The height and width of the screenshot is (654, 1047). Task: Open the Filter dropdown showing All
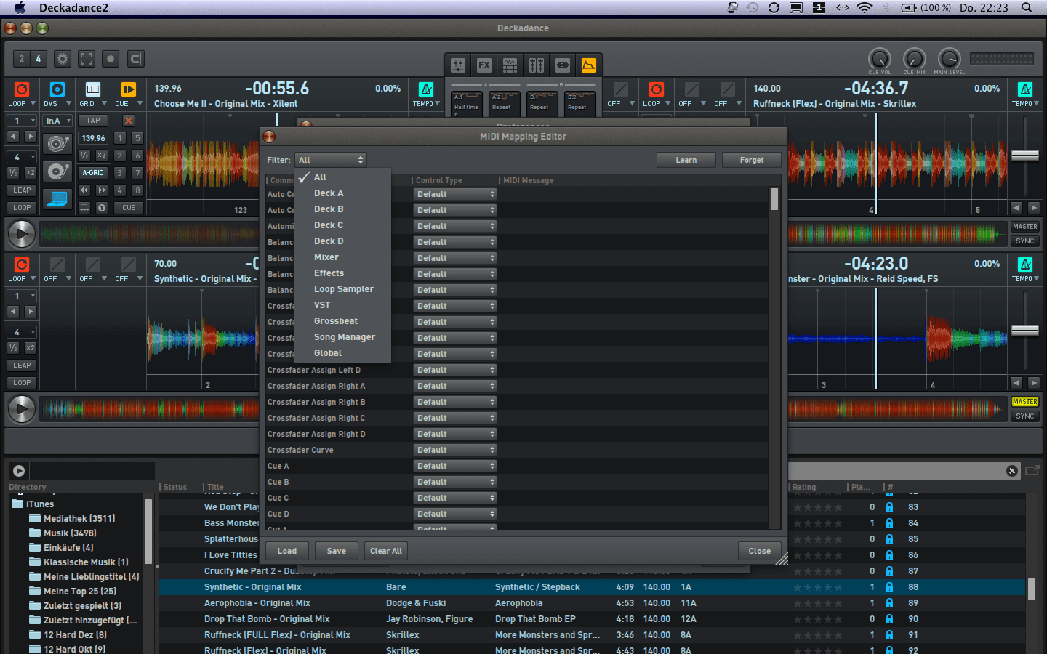coord(330,160)
